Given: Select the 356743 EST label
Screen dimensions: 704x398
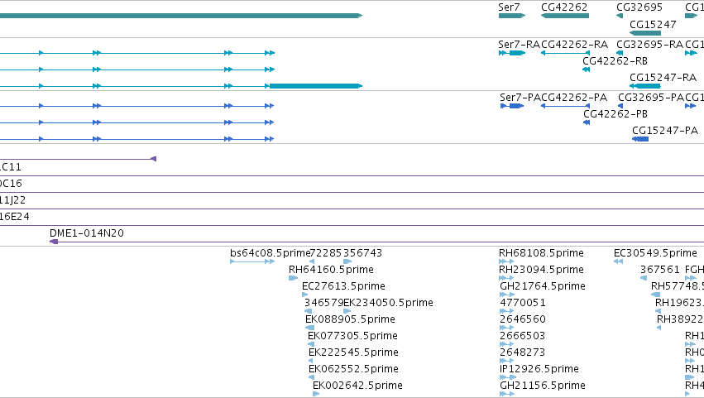Looking at the screenshot, I should (x=363, y=253).
